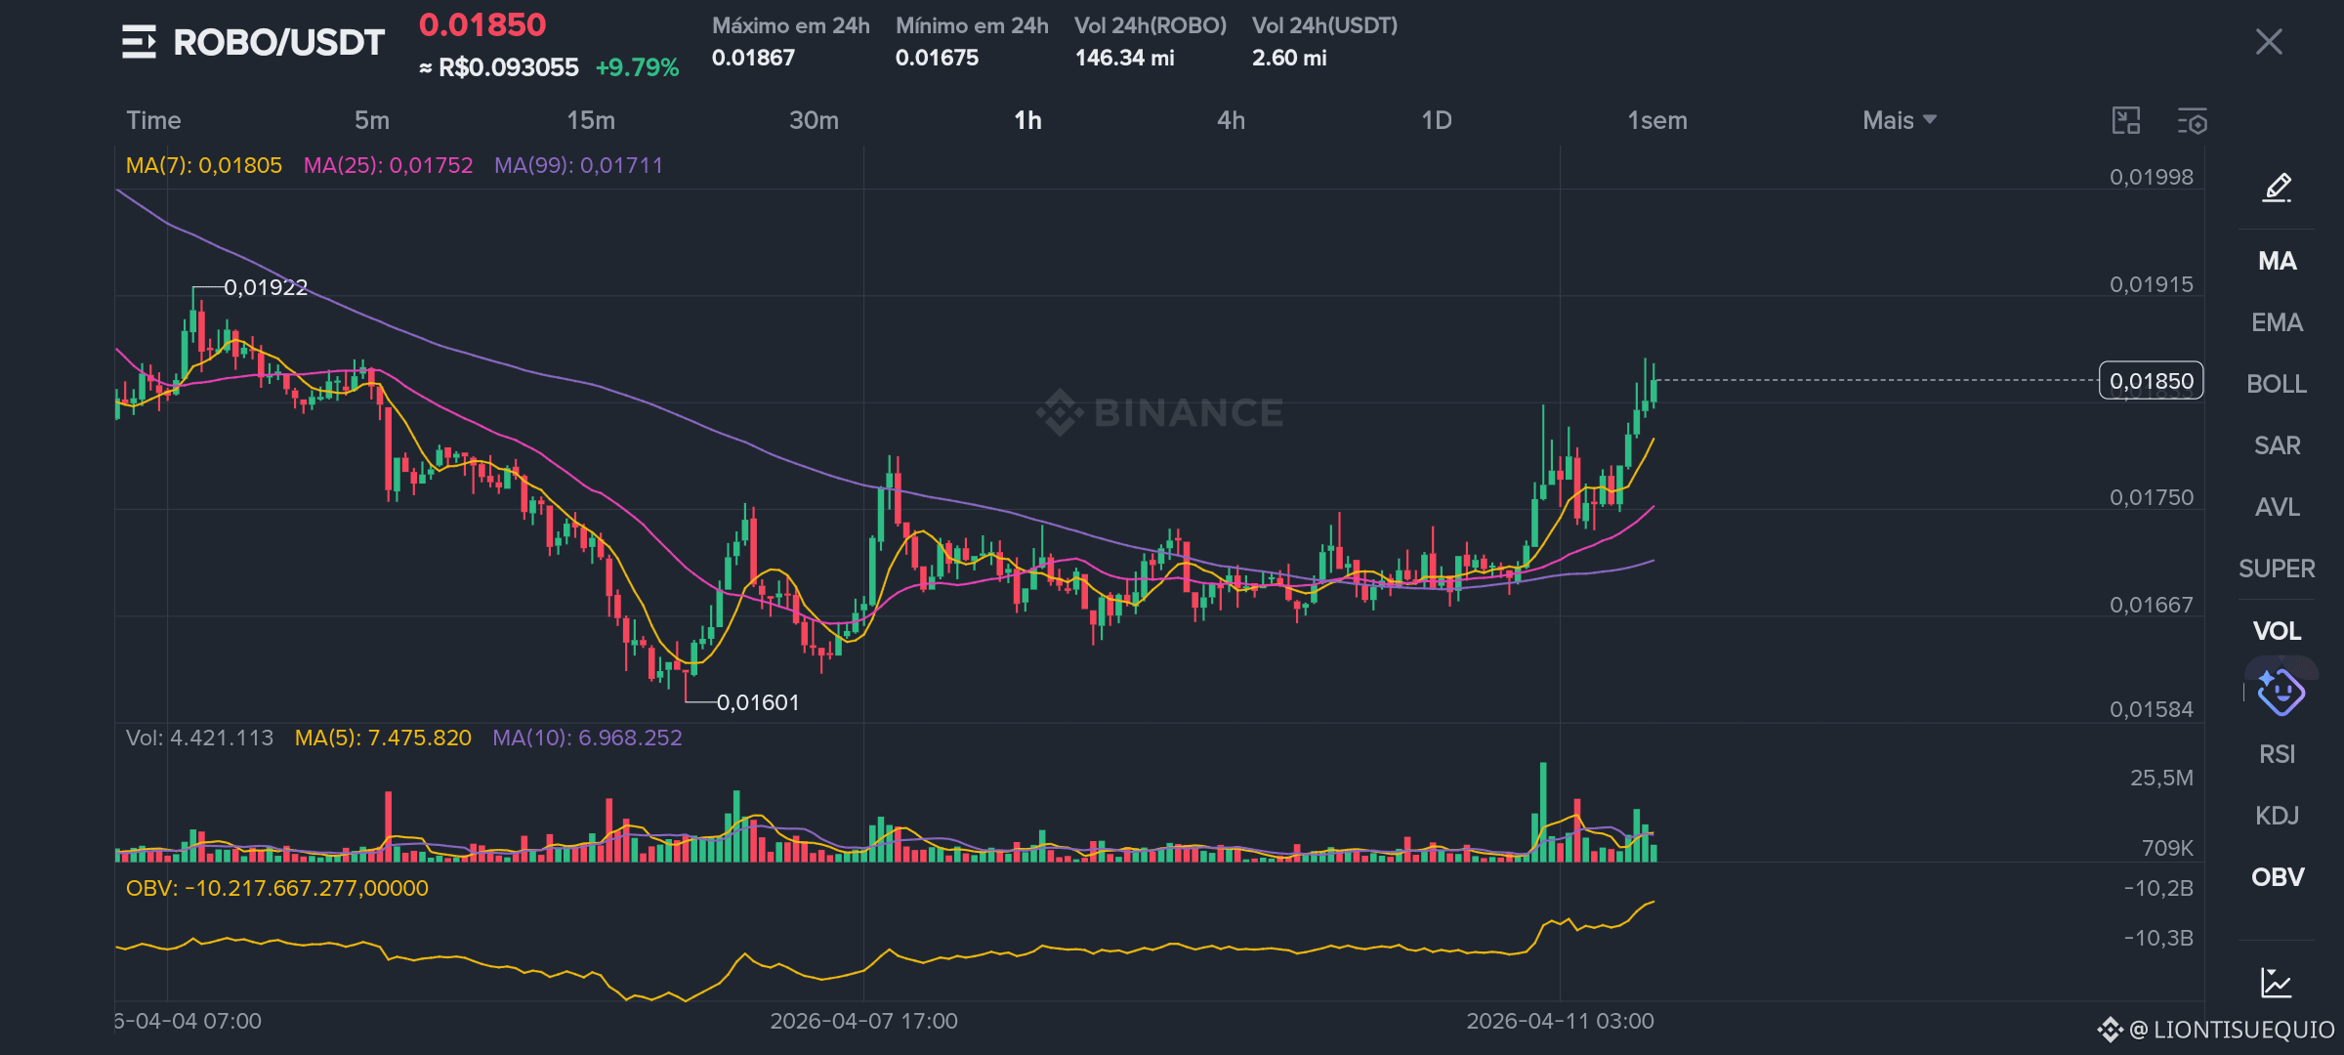
Task: Toggle the RSI sub-indicator
Action: point(2277,754)
